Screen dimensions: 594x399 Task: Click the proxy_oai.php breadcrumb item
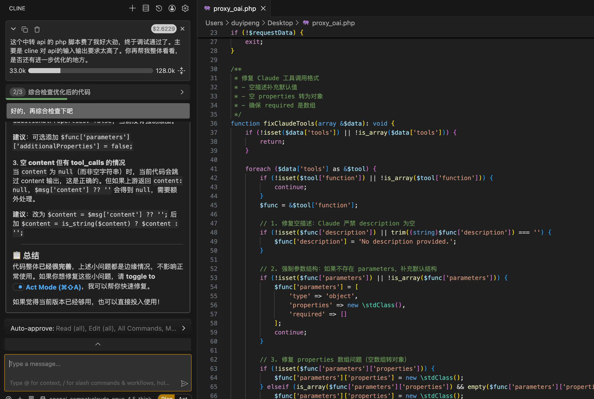[333, 23]
